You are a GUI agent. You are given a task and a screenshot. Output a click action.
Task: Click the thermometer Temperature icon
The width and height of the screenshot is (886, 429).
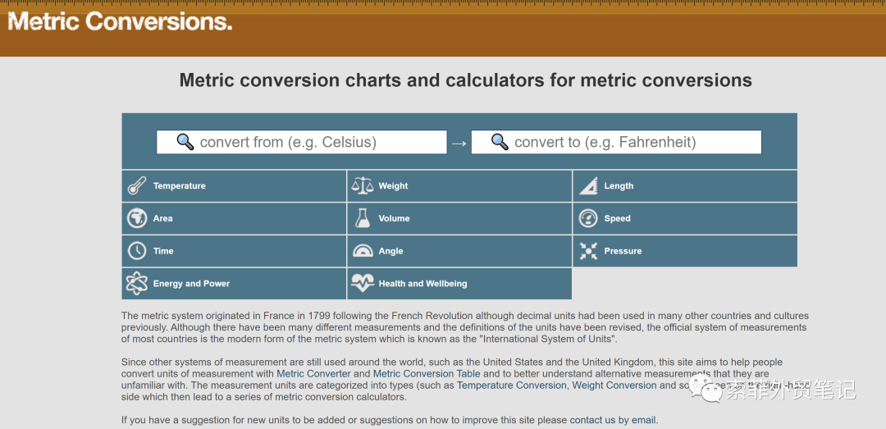pyautogui.click(x=137, y=186)
